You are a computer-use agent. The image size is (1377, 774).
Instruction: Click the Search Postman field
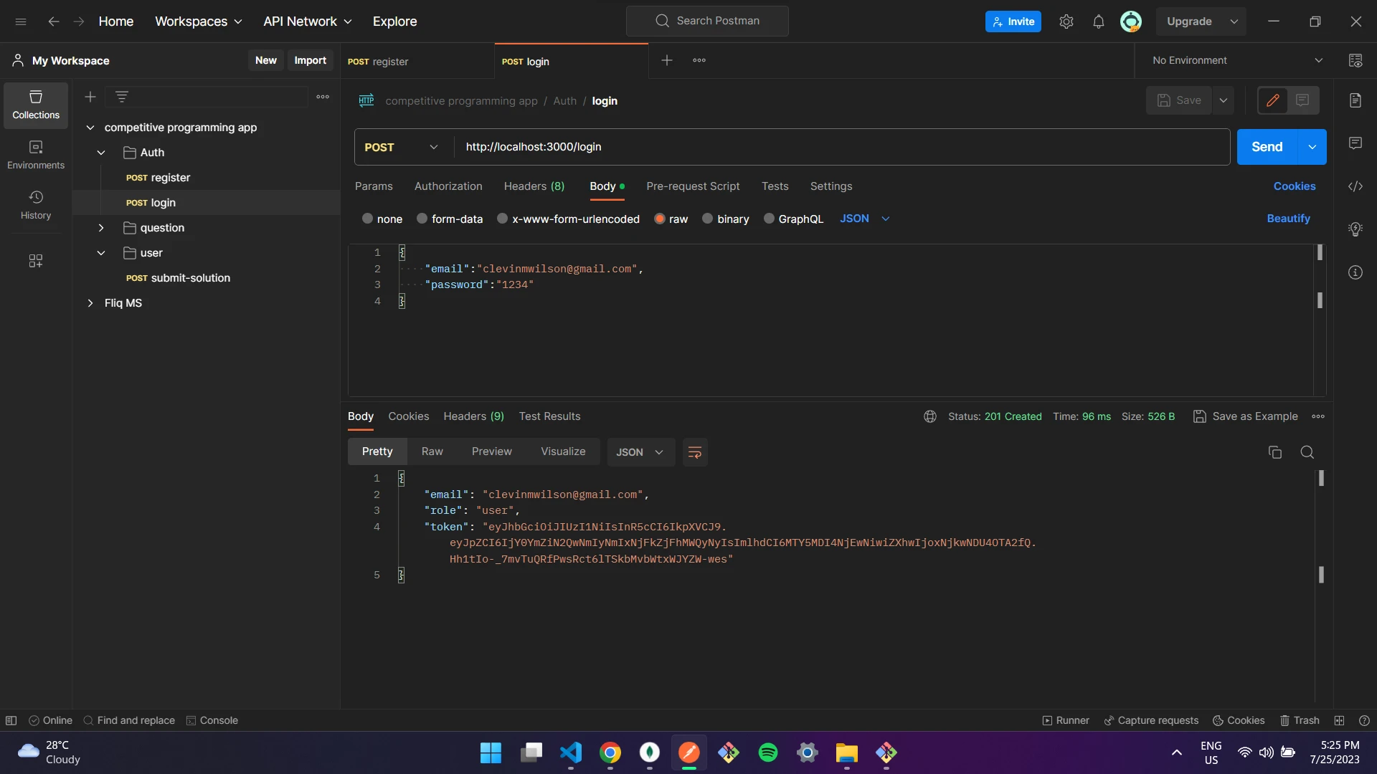(707, 21)
